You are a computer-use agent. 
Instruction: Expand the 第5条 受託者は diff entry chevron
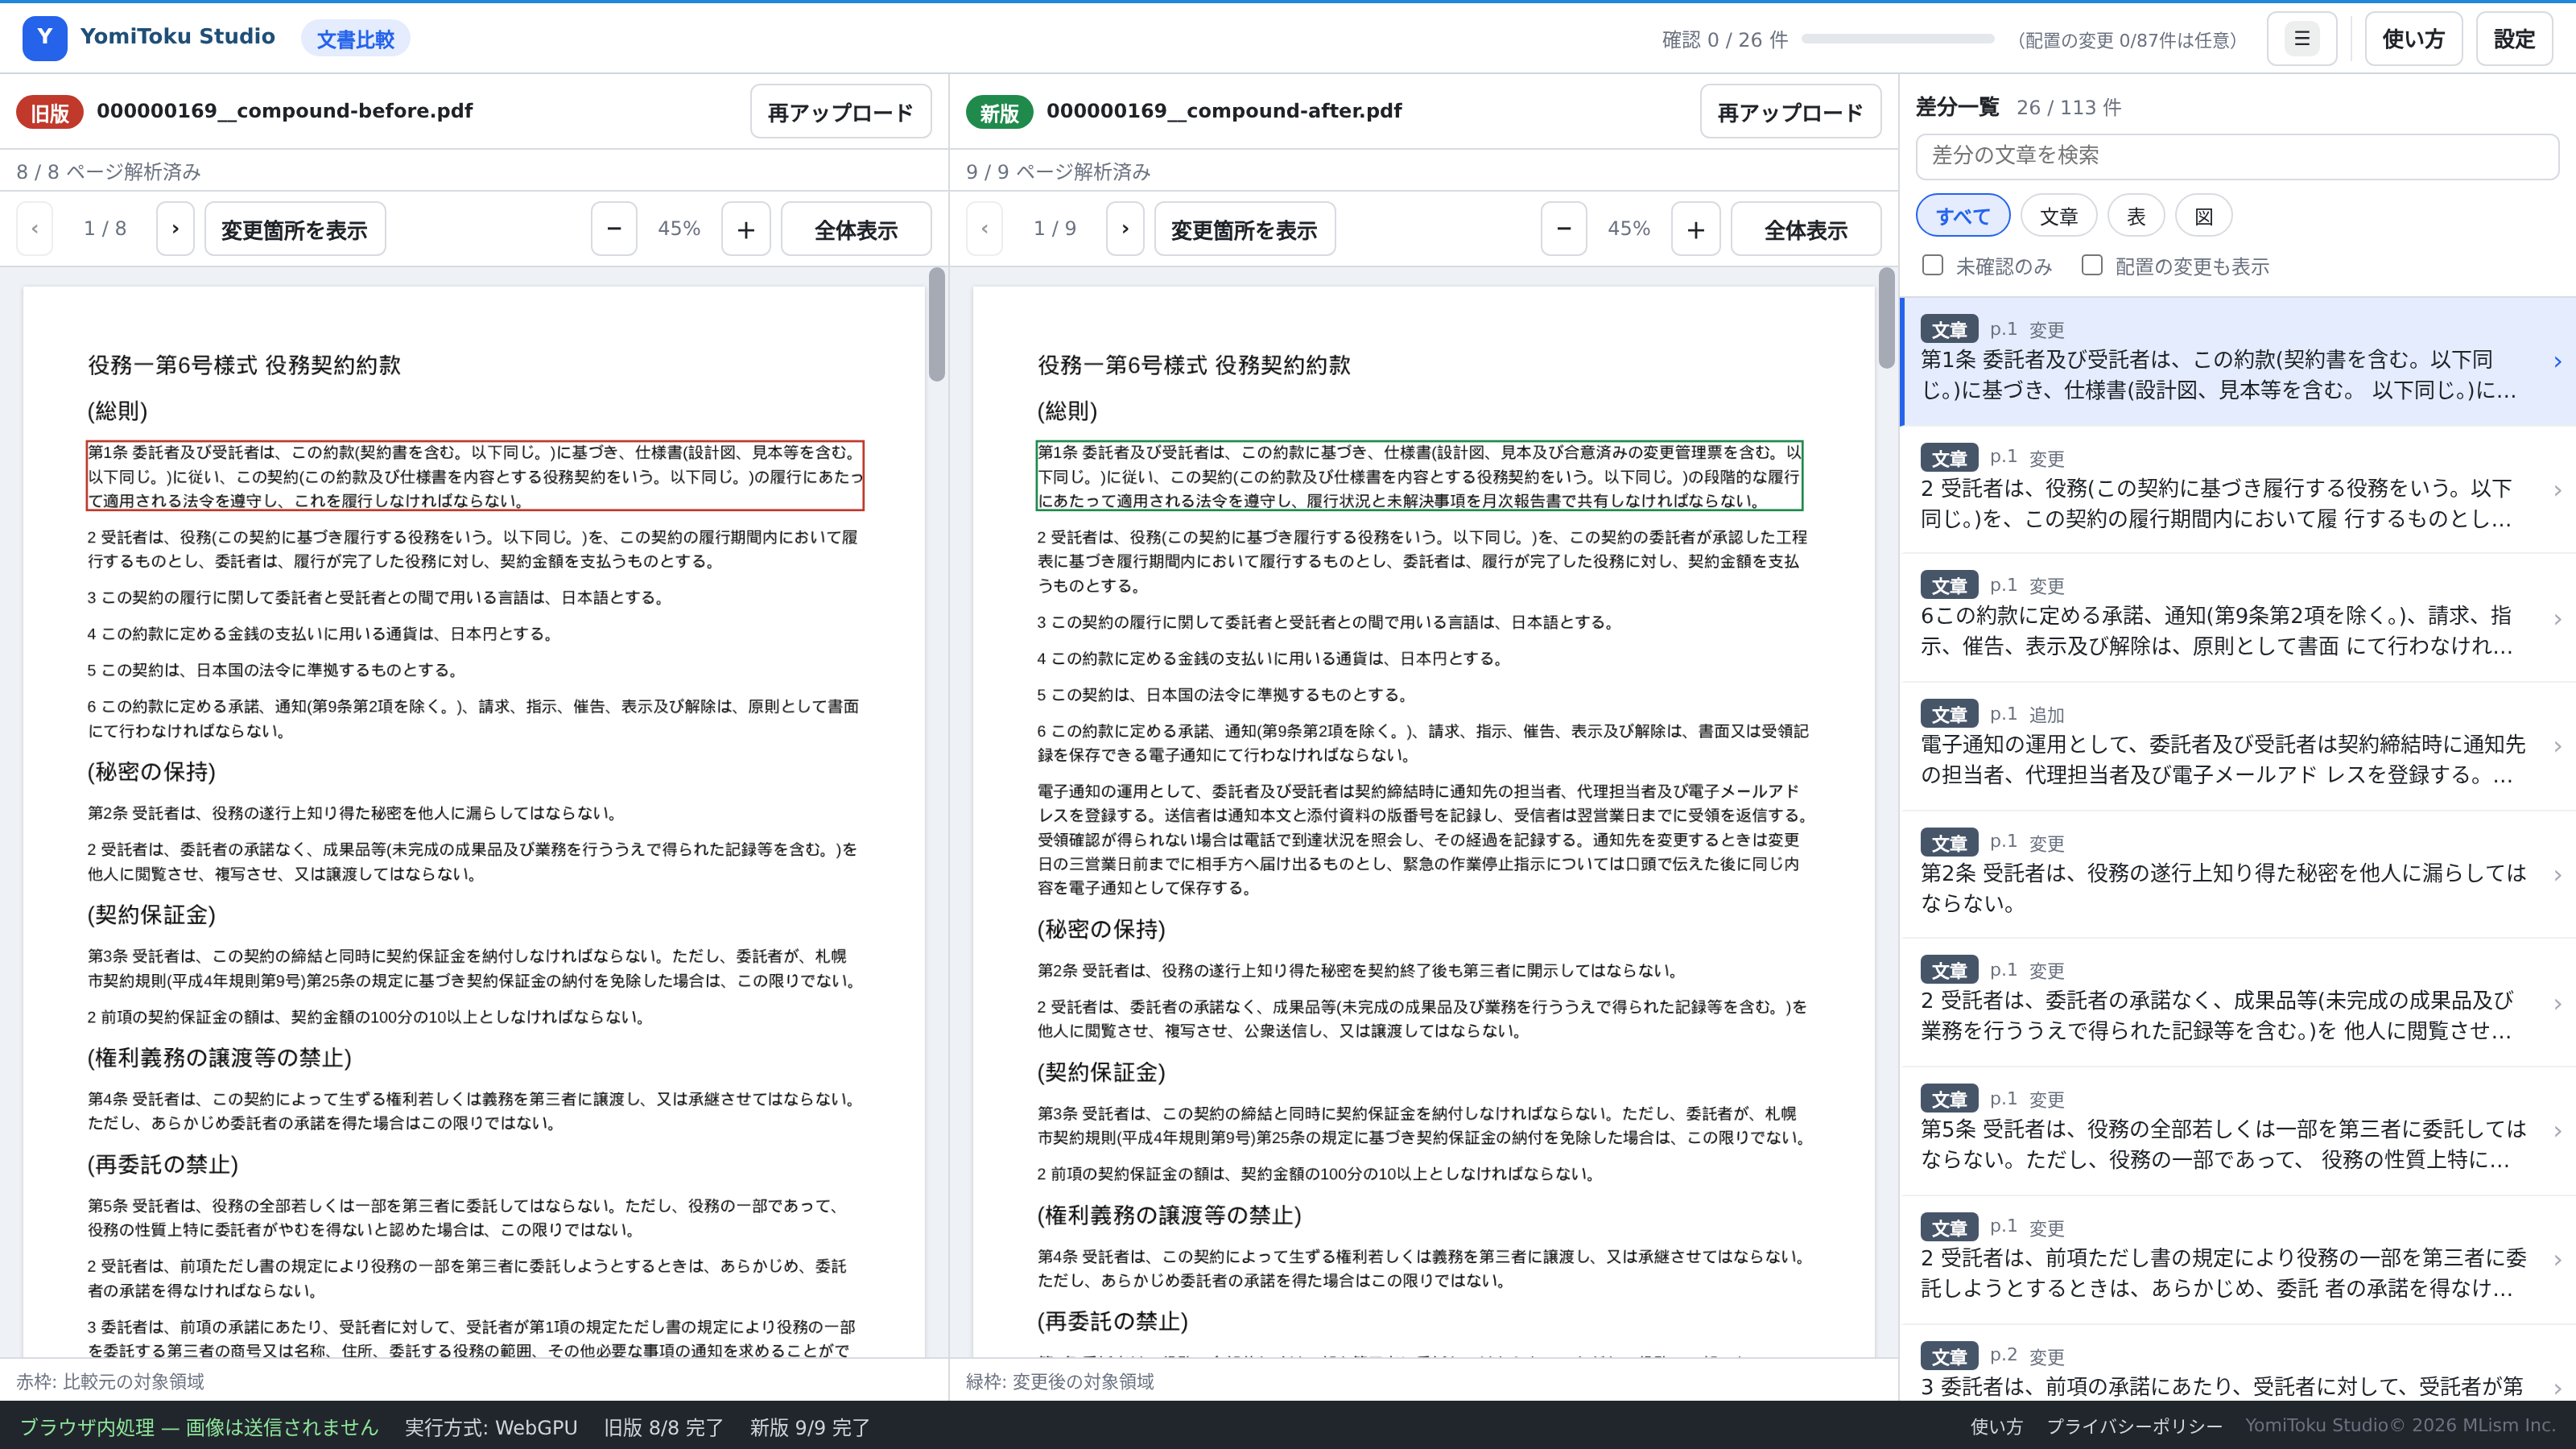coord(2557,1132)
